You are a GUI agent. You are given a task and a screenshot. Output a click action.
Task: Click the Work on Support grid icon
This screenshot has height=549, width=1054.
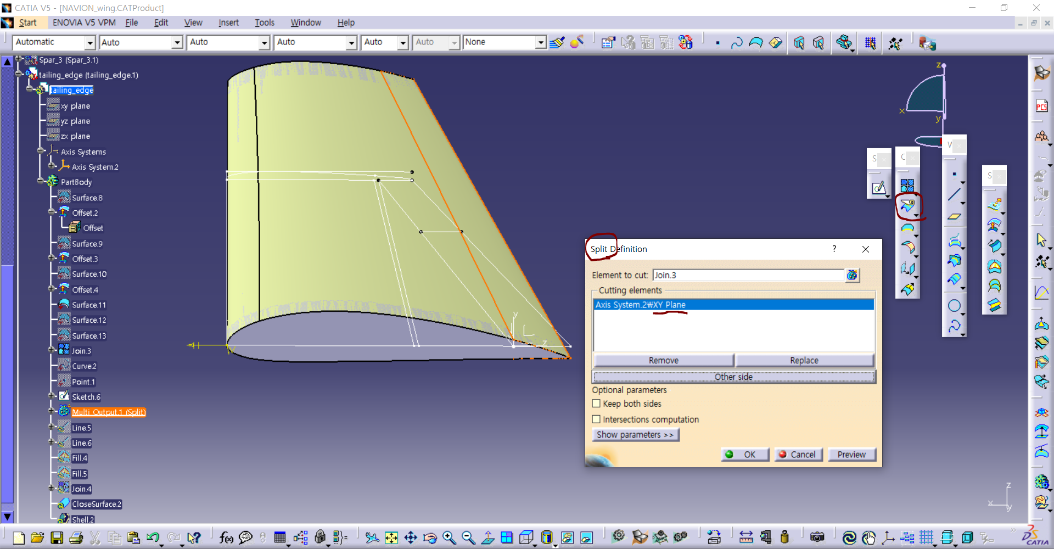point(926,537)
